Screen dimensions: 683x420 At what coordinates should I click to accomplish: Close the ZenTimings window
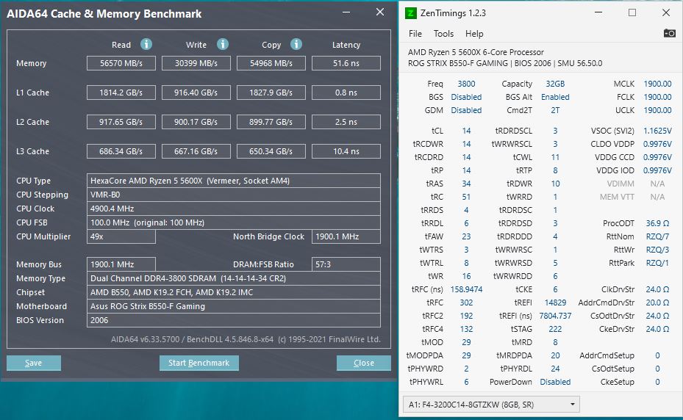(666, 12)
